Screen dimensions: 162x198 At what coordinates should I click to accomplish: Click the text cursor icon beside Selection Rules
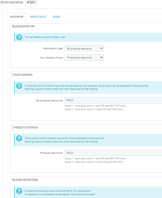point(13,75)
